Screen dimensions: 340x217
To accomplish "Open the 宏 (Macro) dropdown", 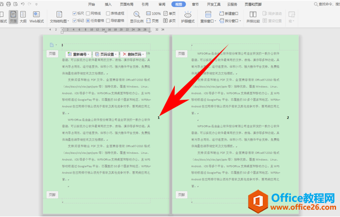I will click(292, 17).
